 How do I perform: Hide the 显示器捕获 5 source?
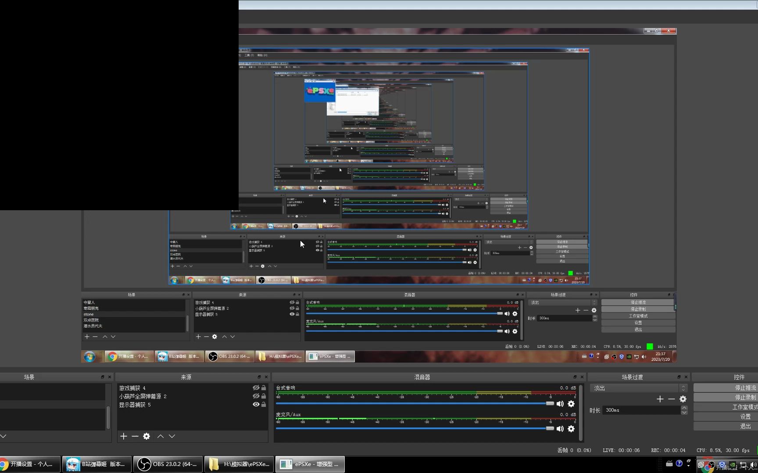[256, 405]
